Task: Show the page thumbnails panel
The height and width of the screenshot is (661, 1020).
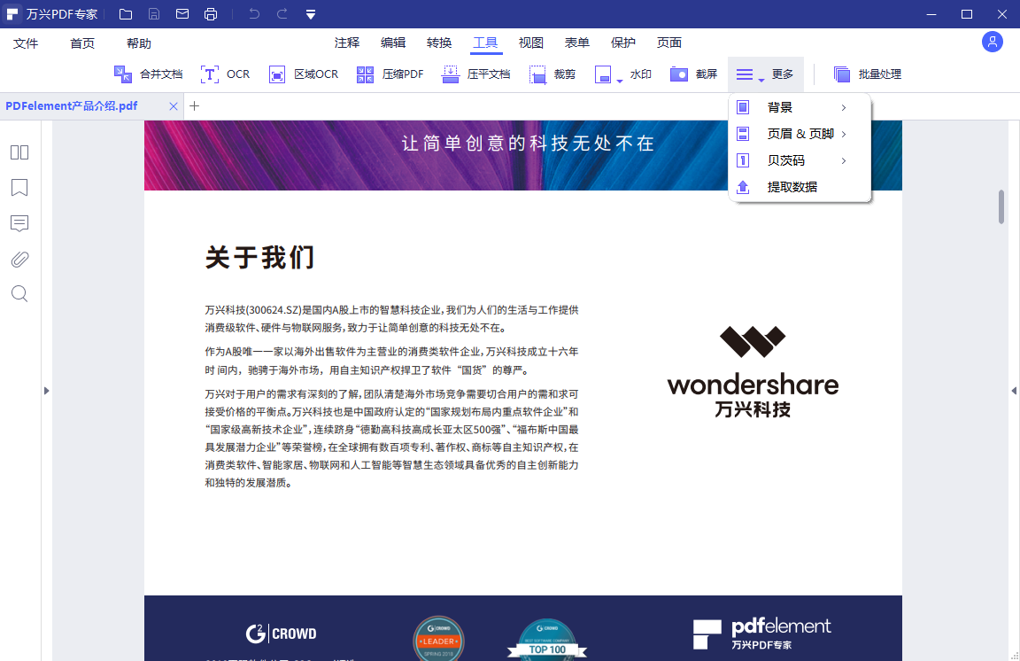Action: tap(19, 152)
